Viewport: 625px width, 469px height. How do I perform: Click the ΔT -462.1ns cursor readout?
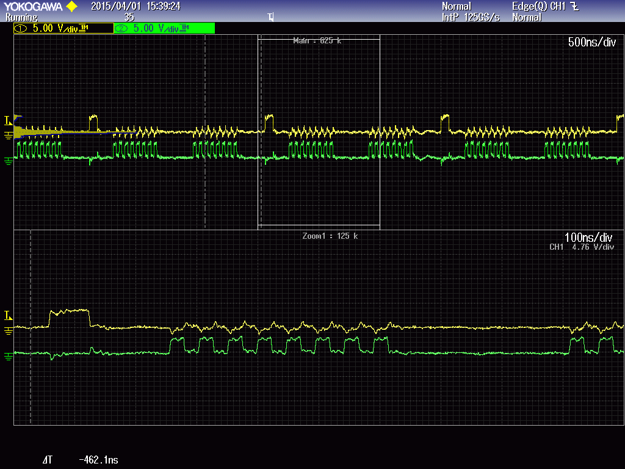click(x=80, y=460)
